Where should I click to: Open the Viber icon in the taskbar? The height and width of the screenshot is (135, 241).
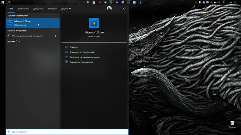(x=123, y=2)
